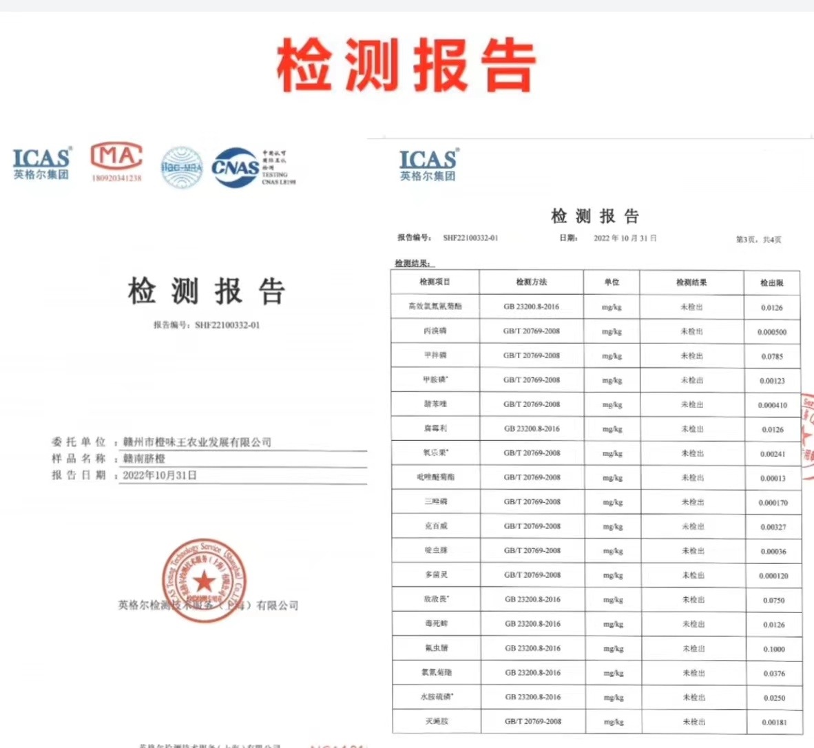Click the detection limit value 0.000170
Viewport: 814px width, 748px height.
(x=773, y=503)
